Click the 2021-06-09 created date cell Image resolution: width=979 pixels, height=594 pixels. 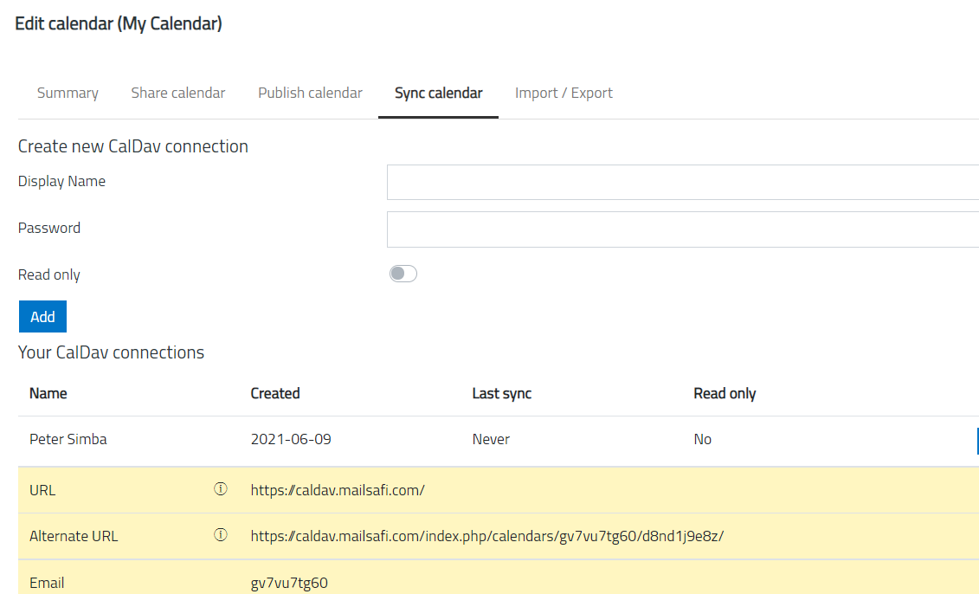coord(291,440)
